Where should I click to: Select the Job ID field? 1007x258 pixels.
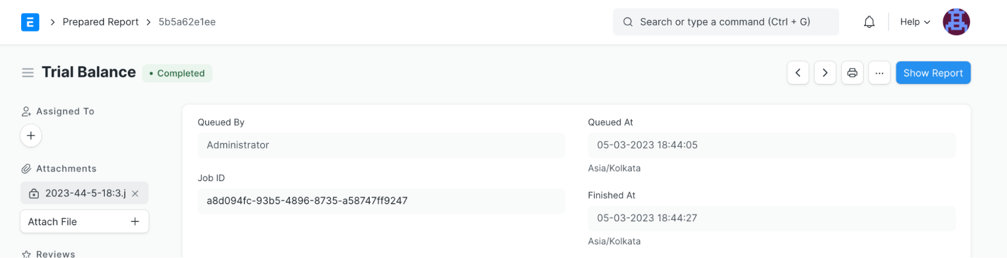click(x=381, y=201)
